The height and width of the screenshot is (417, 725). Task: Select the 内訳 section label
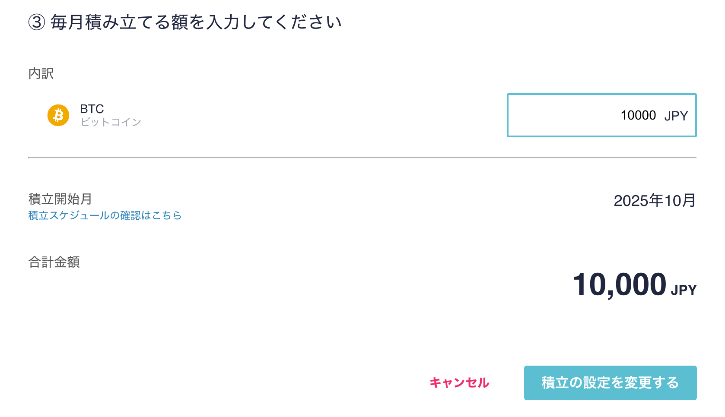click(41, 73)
